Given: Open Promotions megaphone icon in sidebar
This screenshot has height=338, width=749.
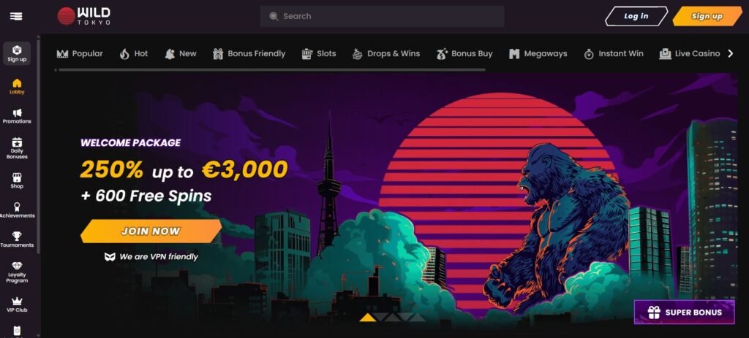Looking at the screenshot, I should pyautogui.click(x=18, y=112).
